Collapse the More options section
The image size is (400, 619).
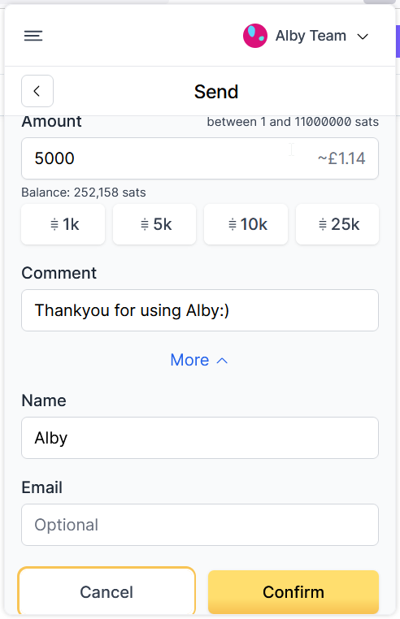pos(199,360)
